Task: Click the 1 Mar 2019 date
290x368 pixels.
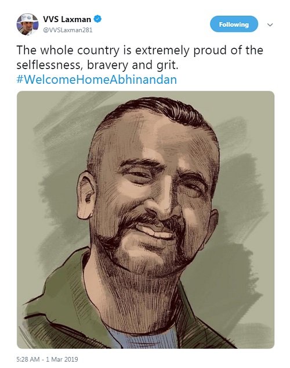Action: tap(62, 359)
